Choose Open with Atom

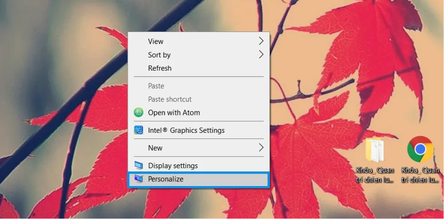coord(174,113)
